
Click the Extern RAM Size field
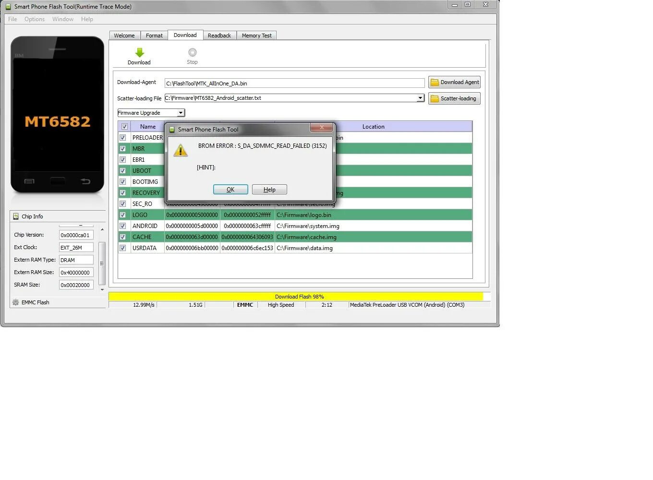coord(76,272)
